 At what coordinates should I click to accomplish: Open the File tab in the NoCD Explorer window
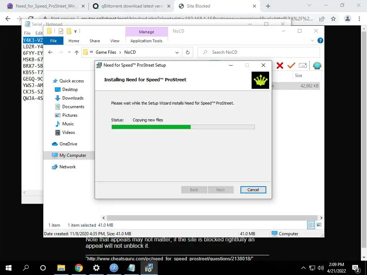tap(53, 41)
